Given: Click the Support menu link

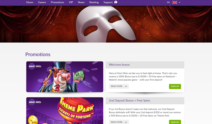Looking at the screenshot, I should pos(108,2).
